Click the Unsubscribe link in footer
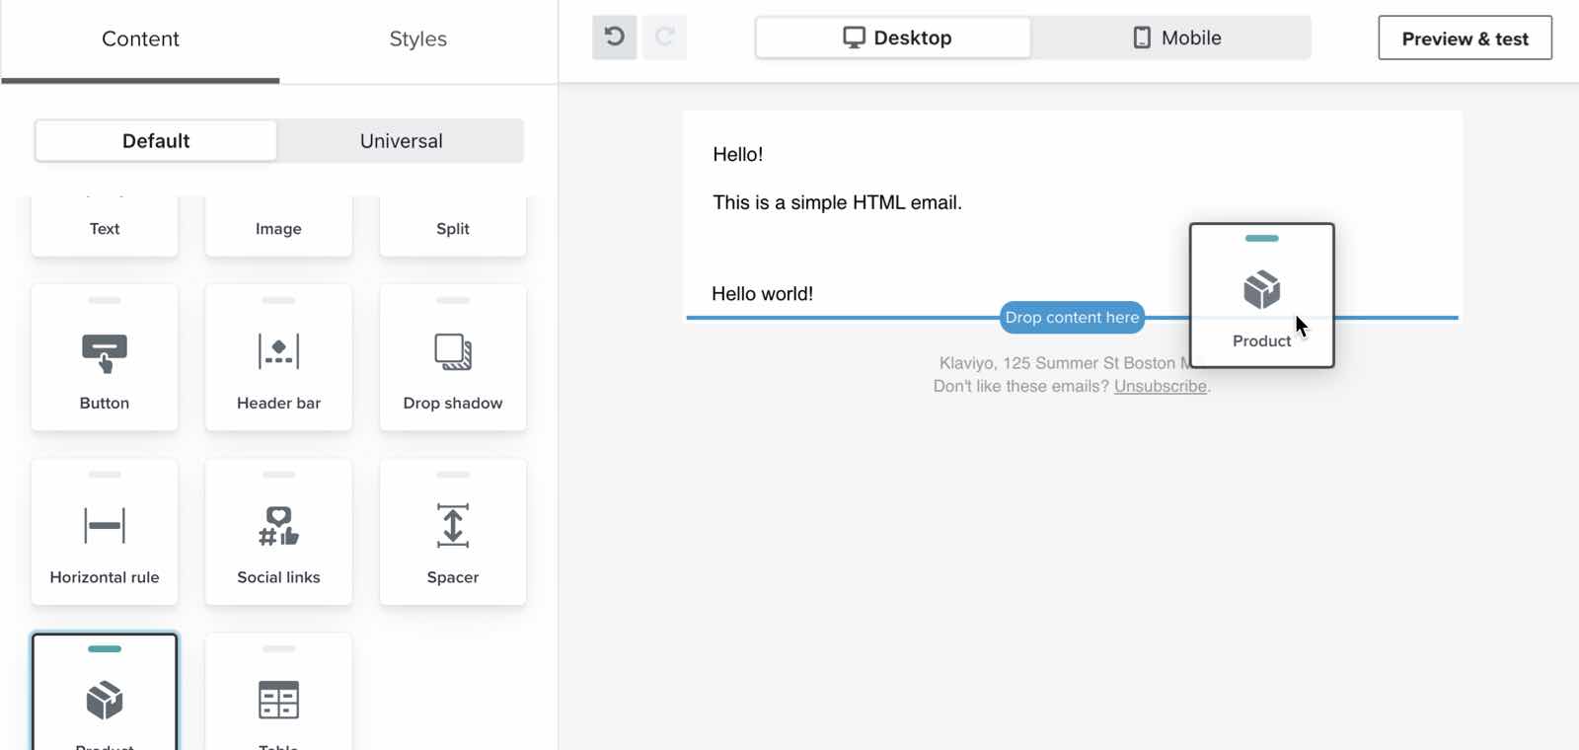The height and width of the screenshot is (750, 1579). tap(1160, 387)
